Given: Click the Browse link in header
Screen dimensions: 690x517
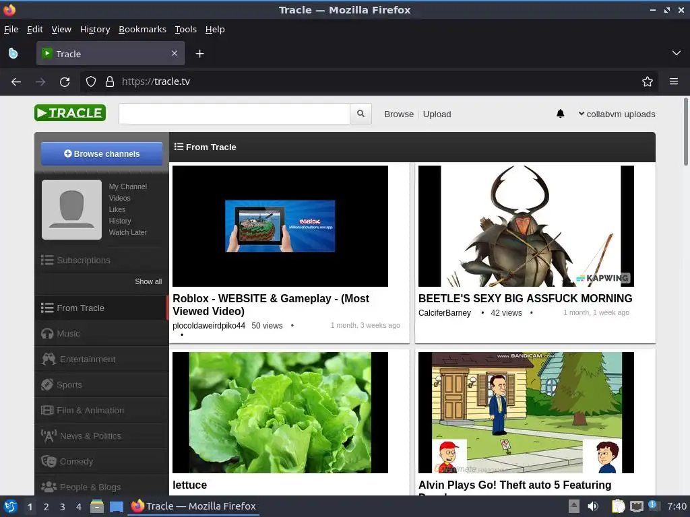Looking at the screenshot, I should [x=399, y=114].
